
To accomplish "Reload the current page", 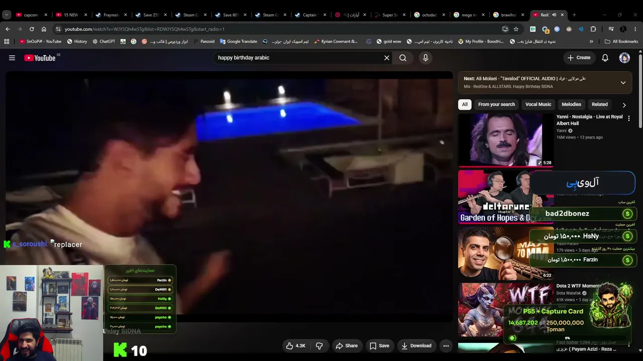I will click(x=32, y=29).
